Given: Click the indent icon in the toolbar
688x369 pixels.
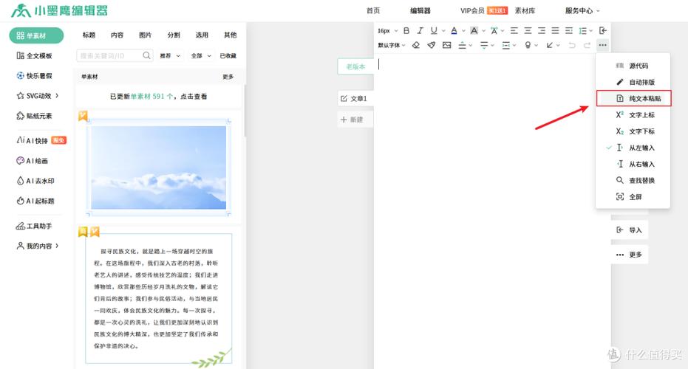Looking at the screenshot, I should point(569,31).
